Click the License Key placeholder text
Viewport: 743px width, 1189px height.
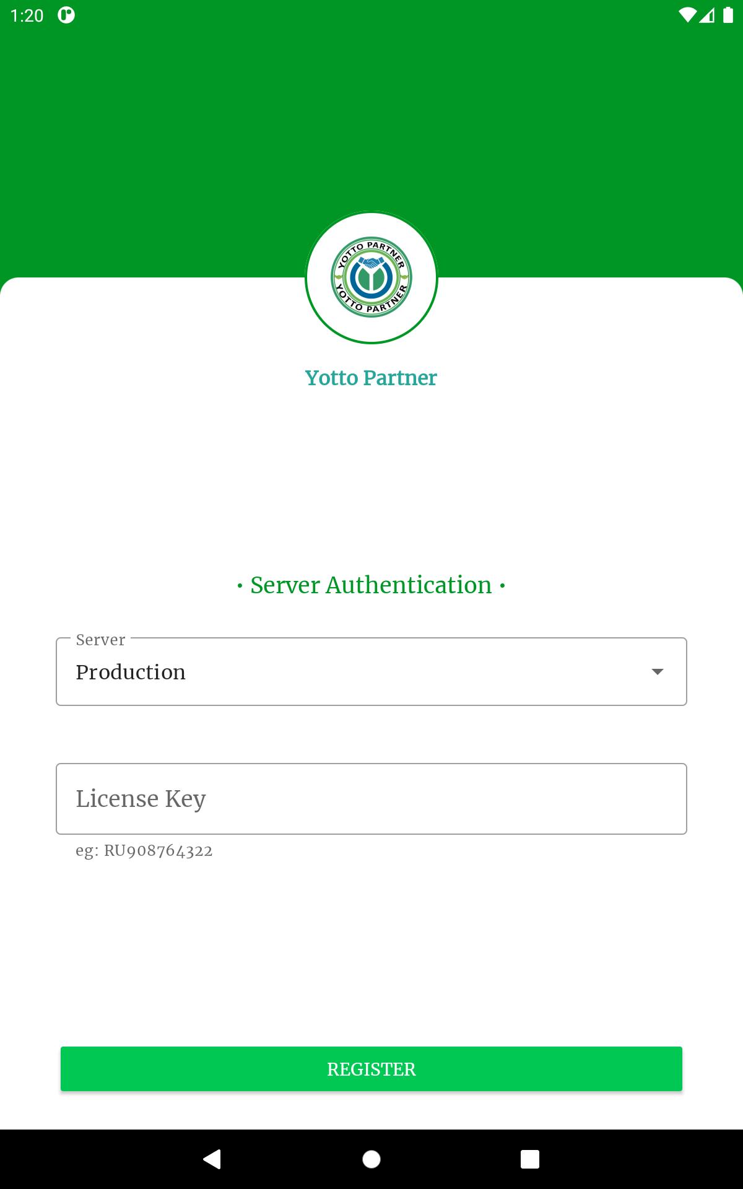[141, 799]
